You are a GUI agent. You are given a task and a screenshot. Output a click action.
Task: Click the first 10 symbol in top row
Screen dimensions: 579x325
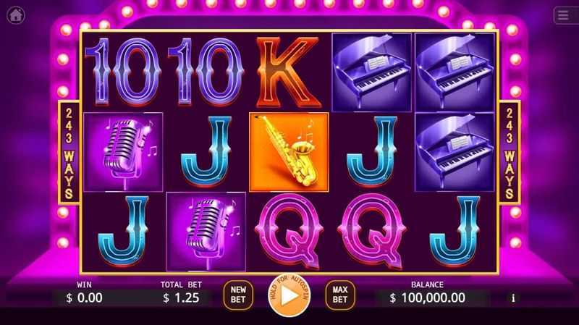(124, 72)
